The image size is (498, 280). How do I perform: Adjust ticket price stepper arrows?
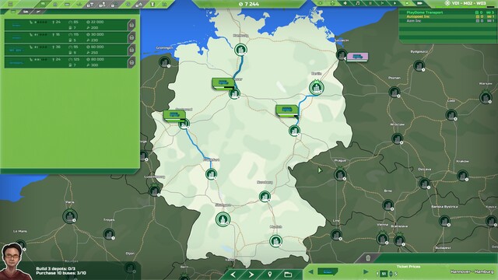coord(391,274)
